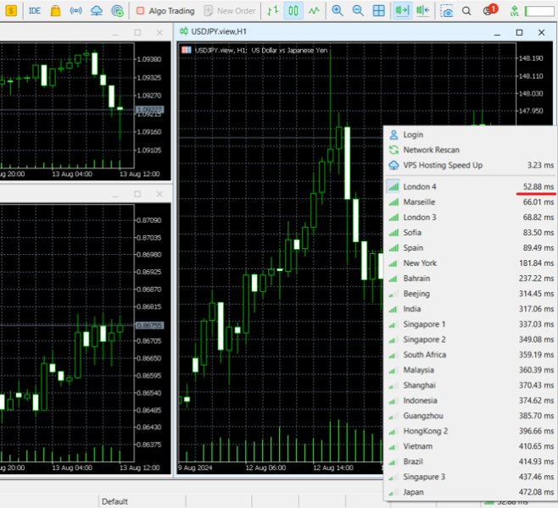Choose the New York access point
This screenshot has height=508, width=558.
click(x=420, y=263)
